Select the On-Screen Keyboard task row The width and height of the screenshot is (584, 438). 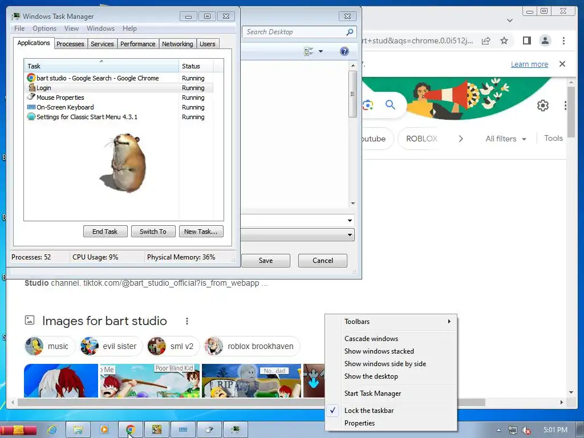[119, 107]
